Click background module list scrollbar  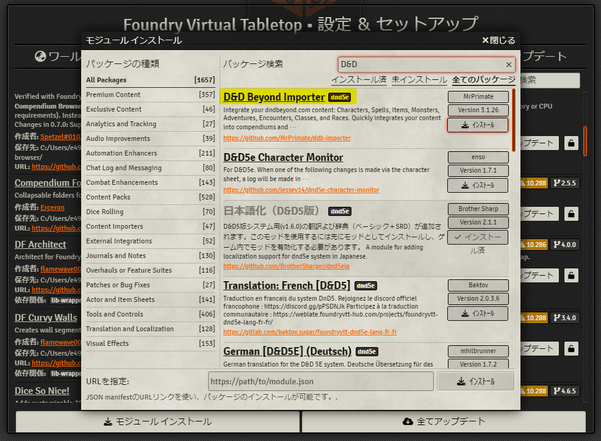(x=585, y=141)
